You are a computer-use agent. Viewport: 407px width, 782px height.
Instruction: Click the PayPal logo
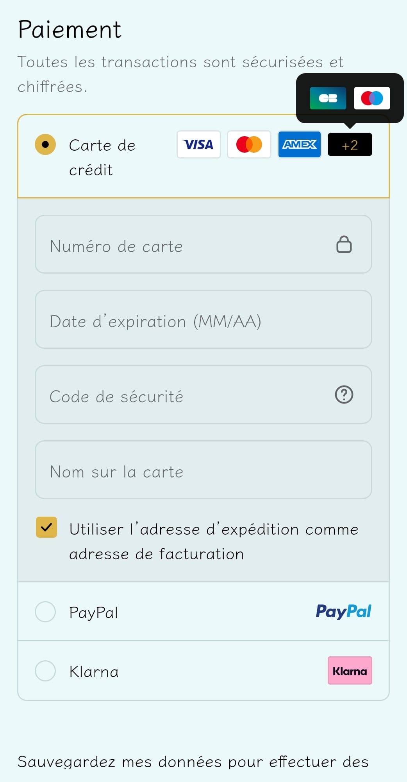[343, 611]
